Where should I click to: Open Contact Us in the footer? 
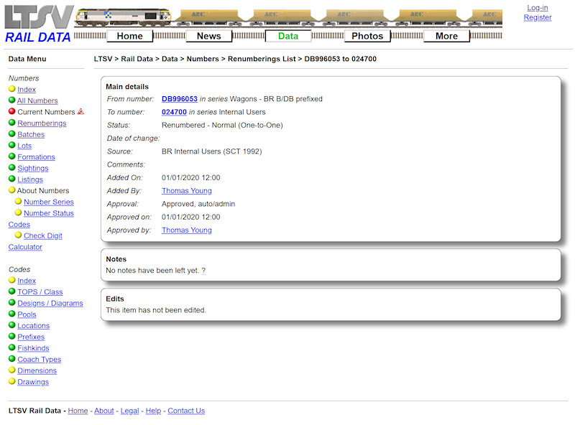[185, 411]
